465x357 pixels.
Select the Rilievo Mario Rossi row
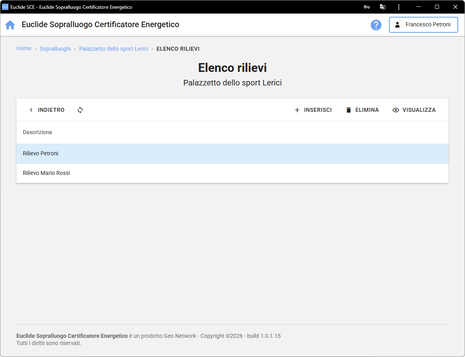[x=232, y=173]
